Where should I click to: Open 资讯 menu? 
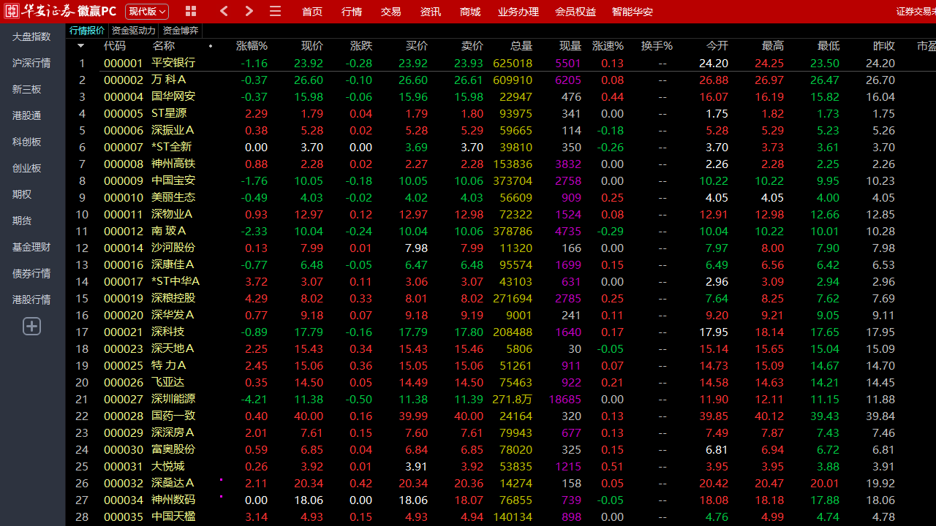[x=431, y=12]
